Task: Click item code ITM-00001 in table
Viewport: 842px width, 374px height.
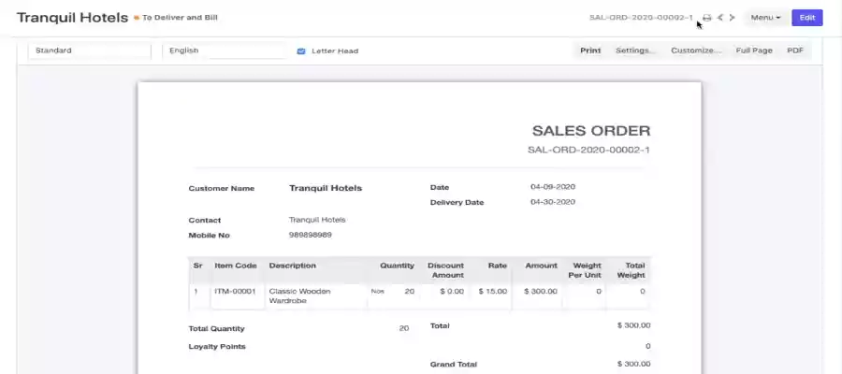Action: [x=235, y=291]
